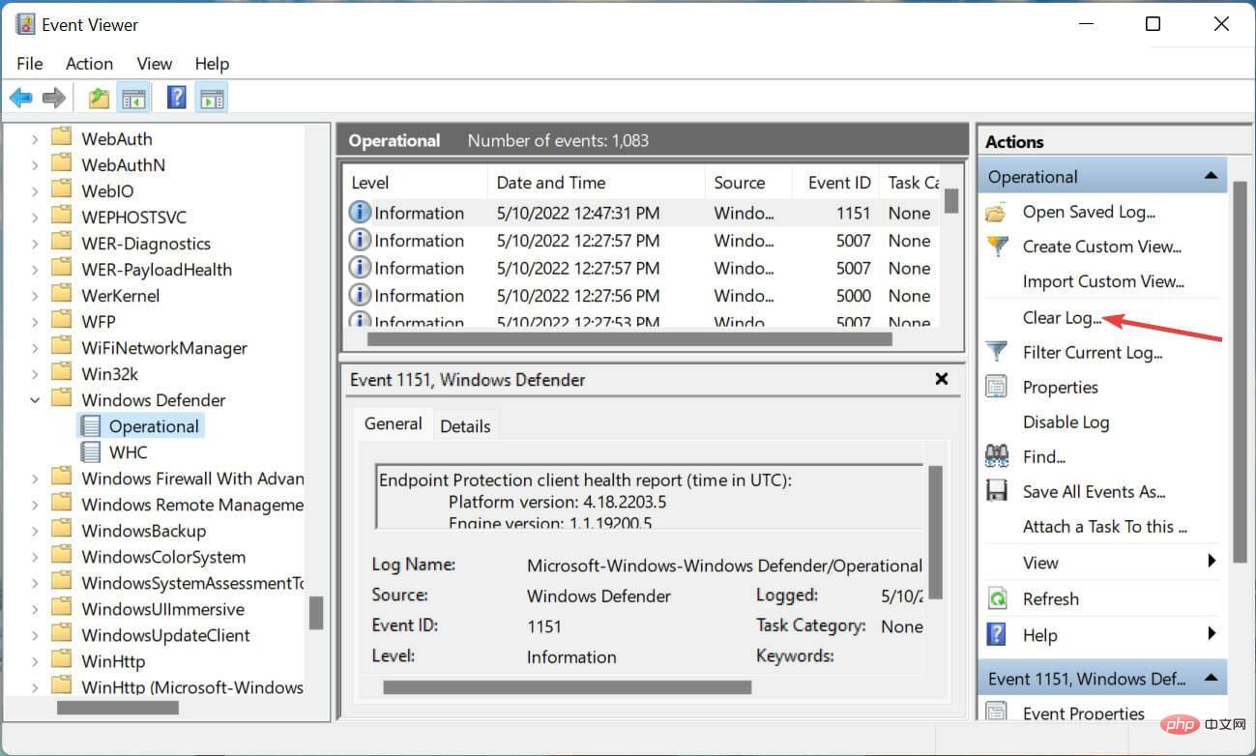The width and height of the screenshot is (1256, 756).
Task: Click the green Refresh icon
Action: tap(996, 598)
